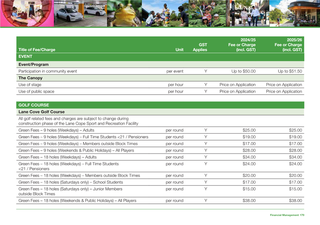Image resolution: width=320 pixels, height=225 pixels.
Task: Click '18 holes (Saturdays only) – Junior Members' row
Action: (70, 191)
